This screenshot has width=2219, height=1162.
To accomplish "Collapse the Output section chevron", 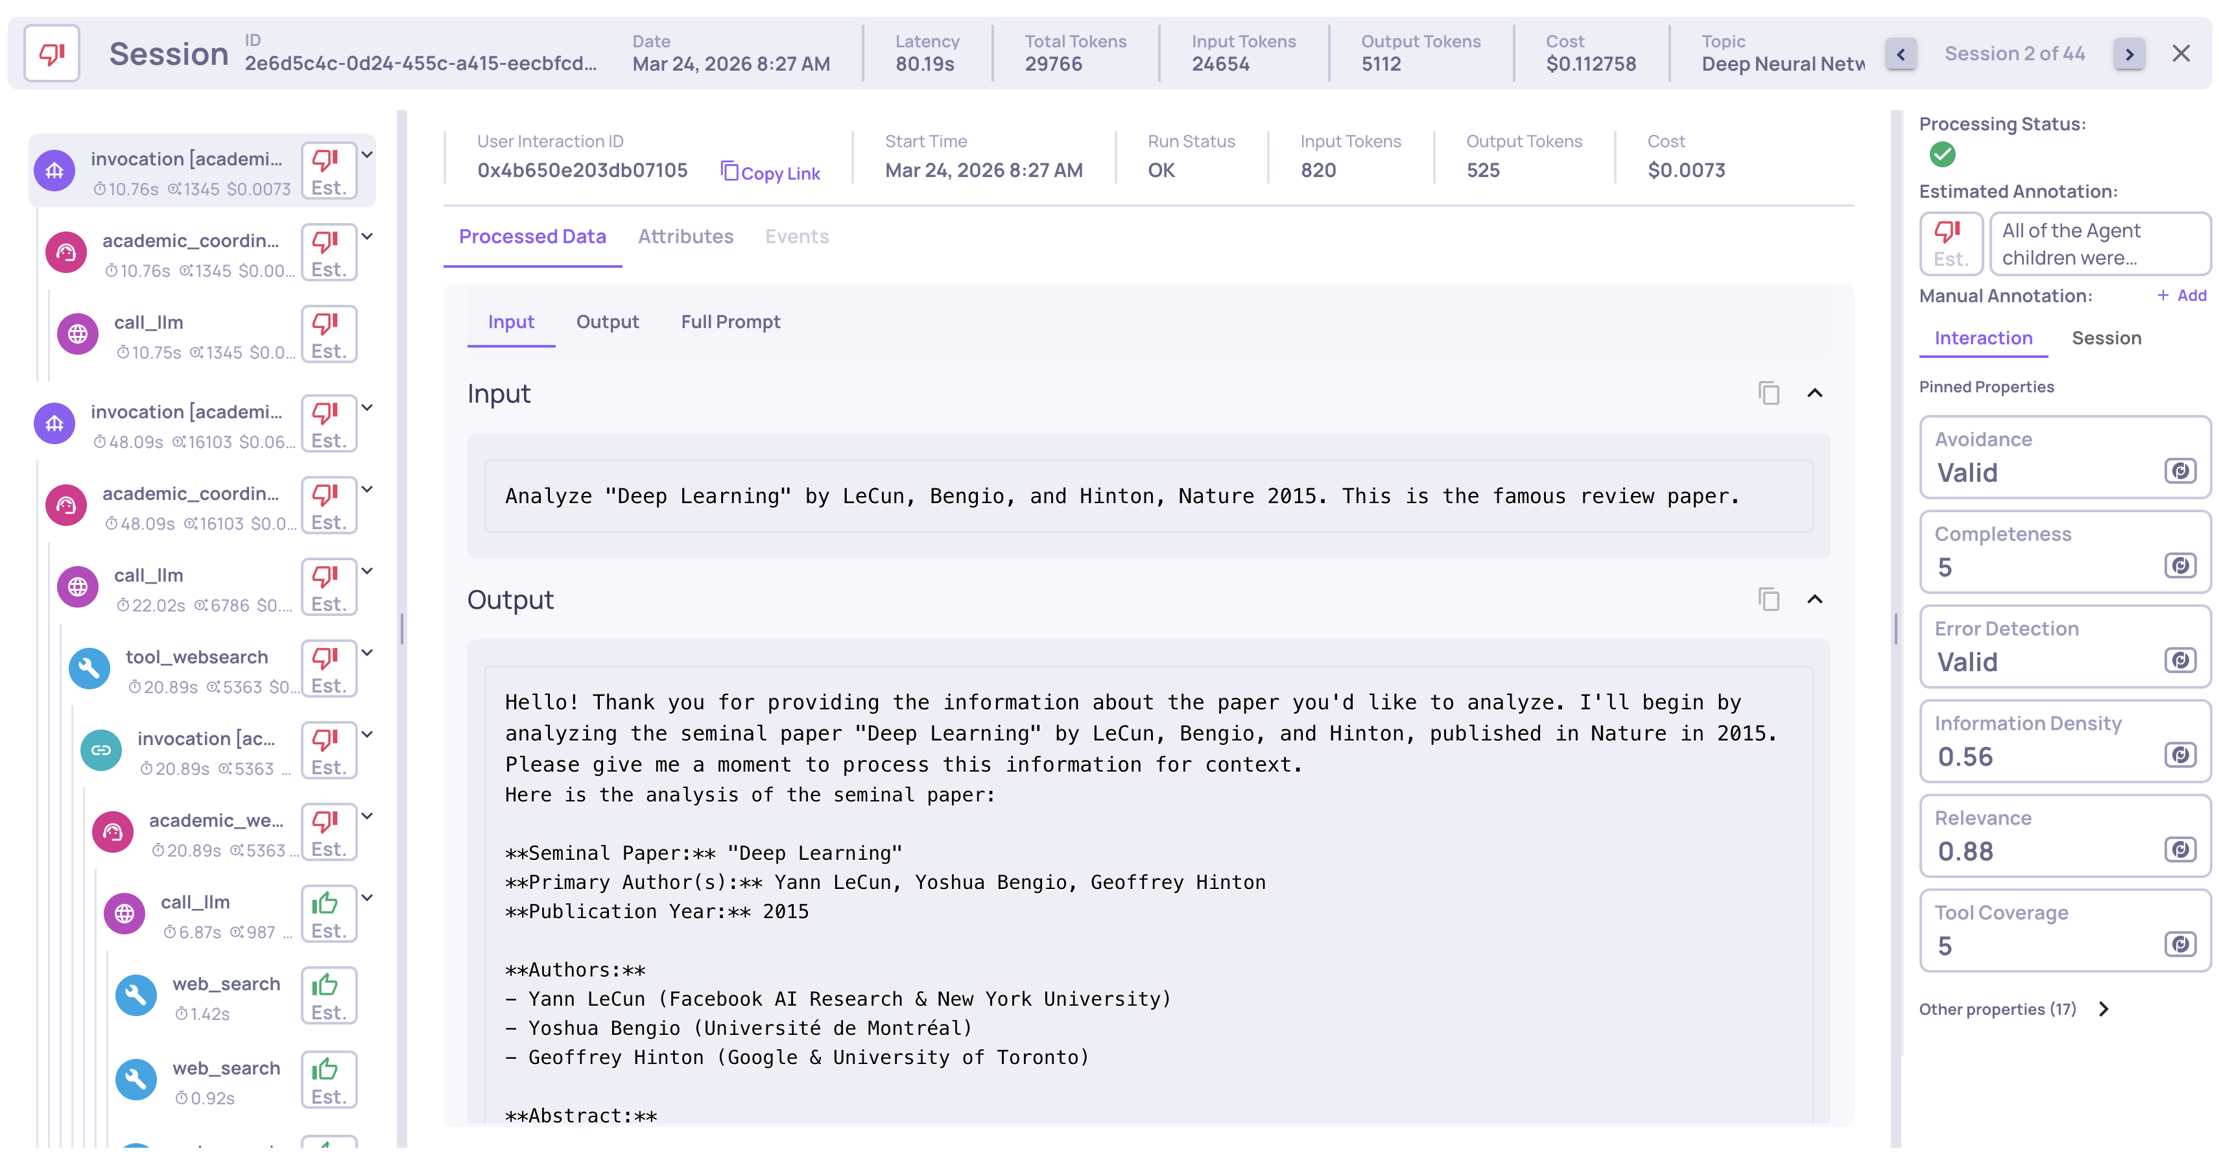I will [1814, 600].
